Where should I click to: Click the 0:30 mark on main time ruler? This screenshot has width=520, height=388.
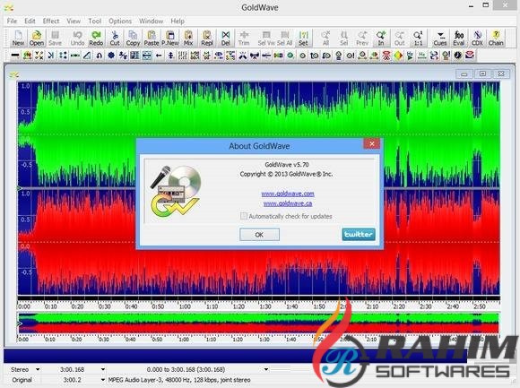pyautogui.click(x=105, y=306)
